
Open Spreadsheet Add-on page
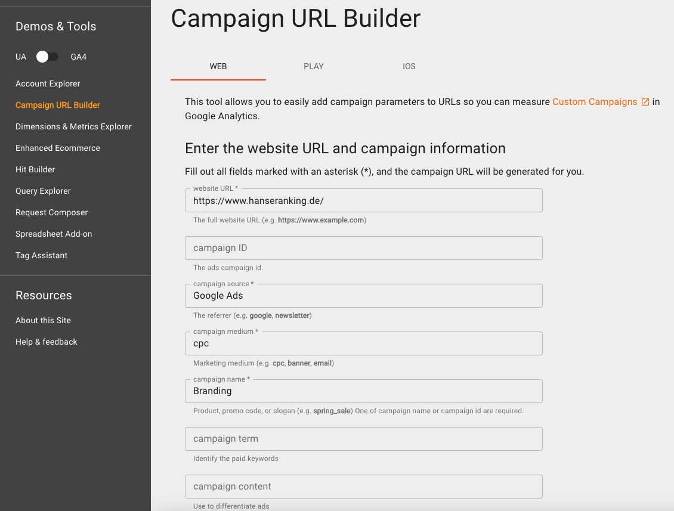(54, 234)
